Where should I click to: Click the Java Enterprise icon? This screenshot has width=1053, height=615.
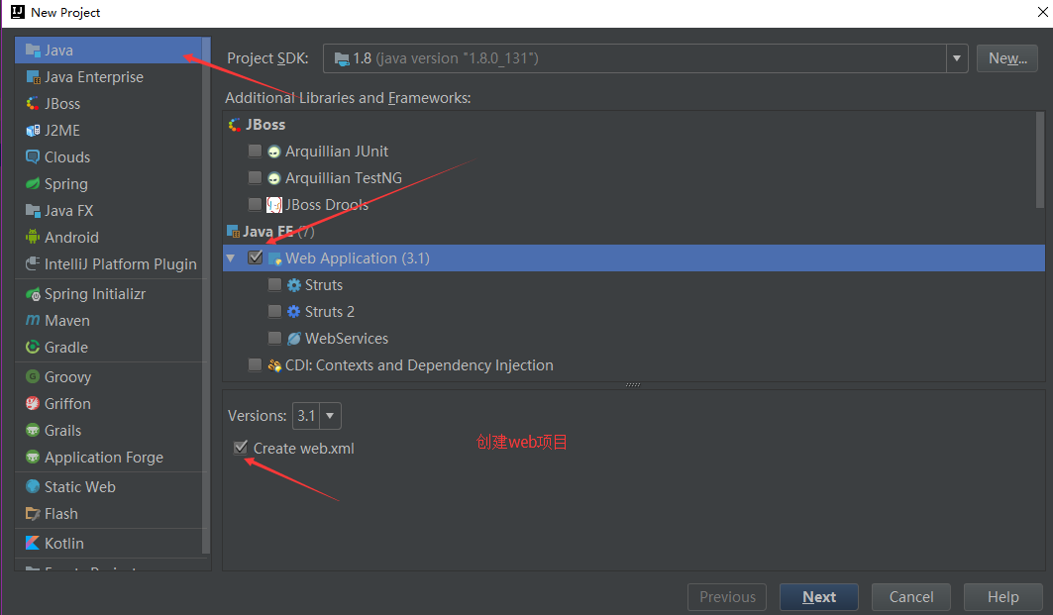[33, 77]
